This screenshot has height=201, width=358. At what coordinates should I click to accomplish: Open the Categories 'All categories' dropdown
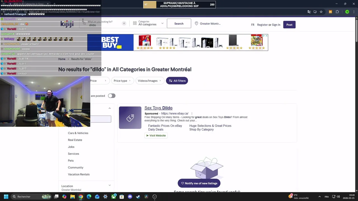pos(148,23)
